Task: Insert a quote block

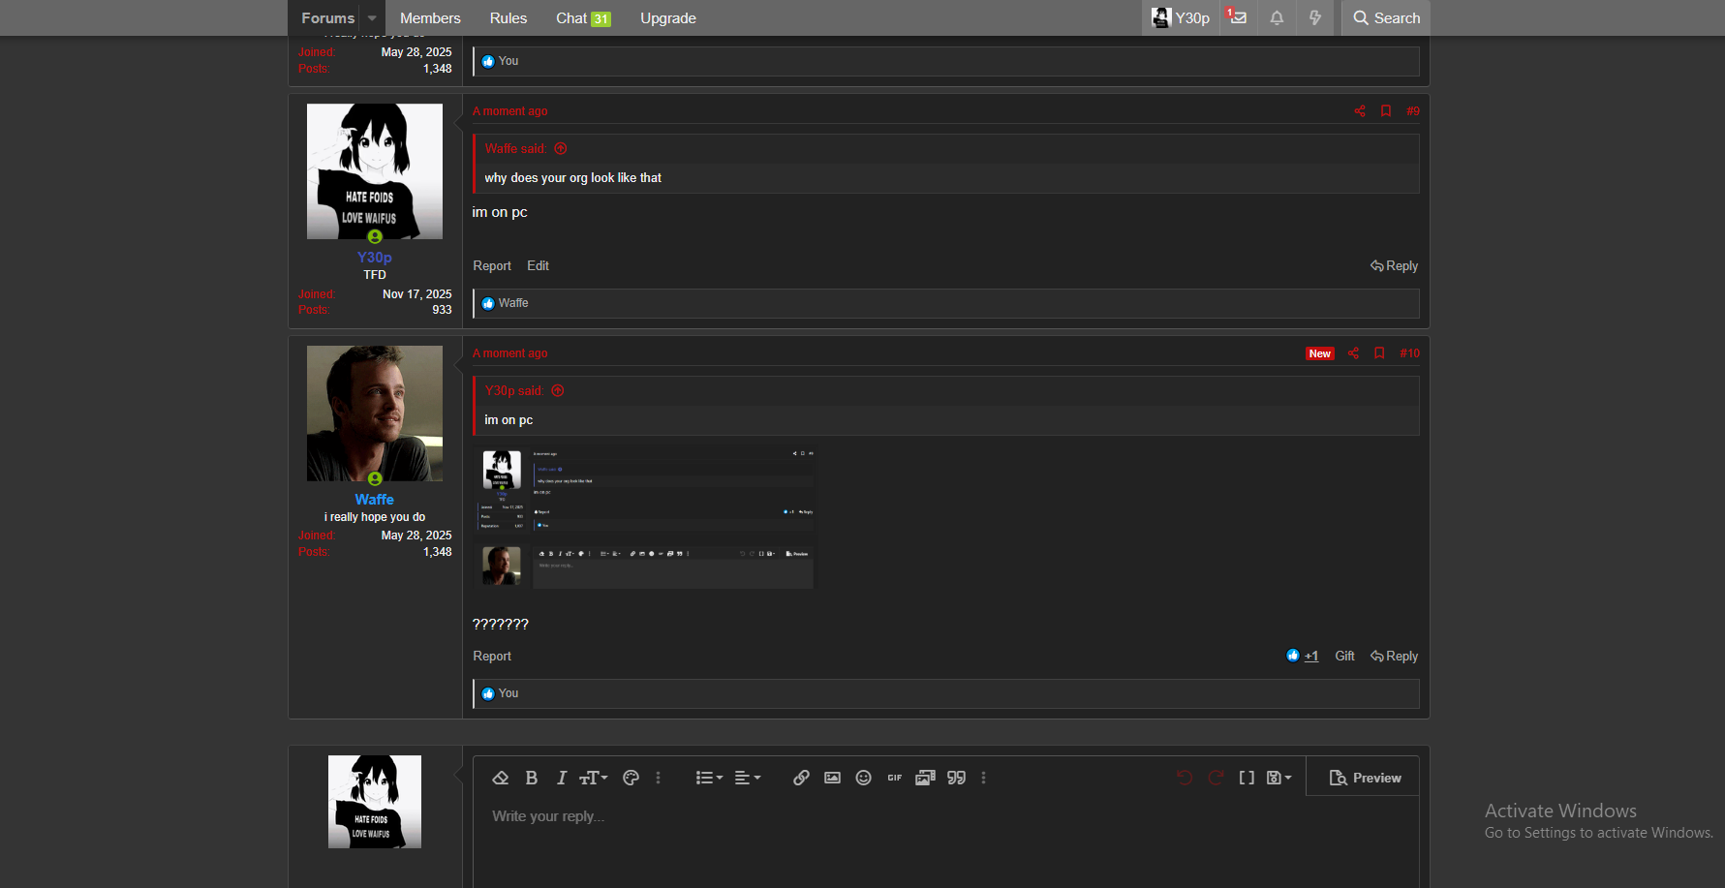Action: 956,778
